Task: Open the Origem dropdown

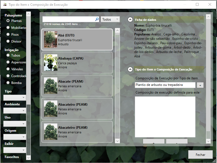Action: pyautogui.click(x=15, y=137)
